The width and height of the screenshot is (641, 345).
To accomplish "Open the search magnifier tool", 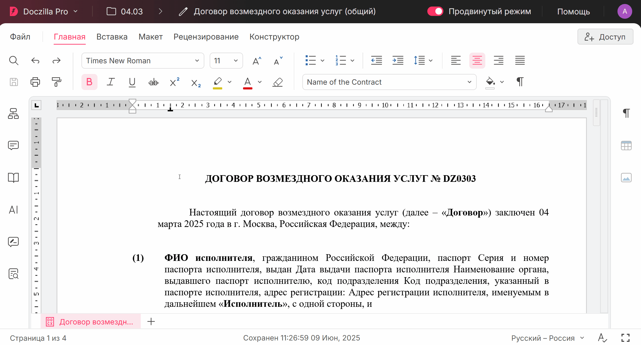I will click(x=14, y=61).
